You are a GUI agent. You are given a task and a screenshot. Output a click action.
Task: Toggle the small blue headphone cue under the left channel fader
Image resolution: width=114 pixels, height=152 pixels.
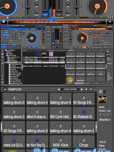[x=53, y=43]
